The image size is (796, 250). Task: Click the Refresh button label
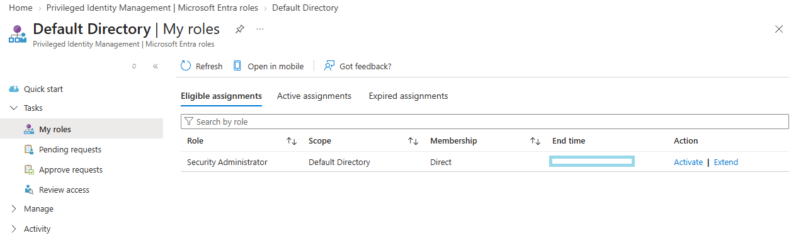pos(209,66)
